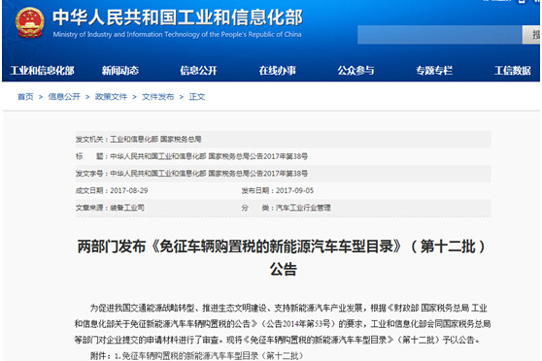This screenshot has width=542, height=361.
Task: Open 工信数据 navigation tab
Action: [x=513, y=71]
